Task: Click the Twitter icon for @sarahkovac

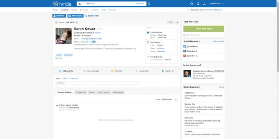Action: 185,46
